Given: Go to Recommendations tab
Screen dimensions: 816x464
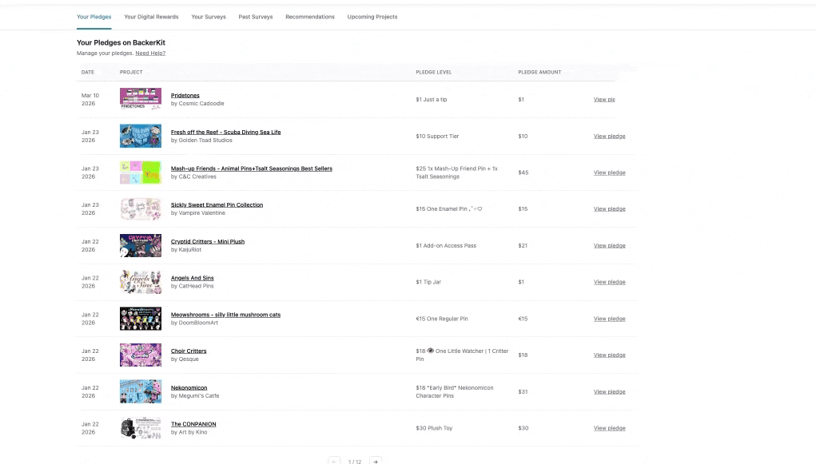Looking at the screenshot, I should tap(309, 17).
